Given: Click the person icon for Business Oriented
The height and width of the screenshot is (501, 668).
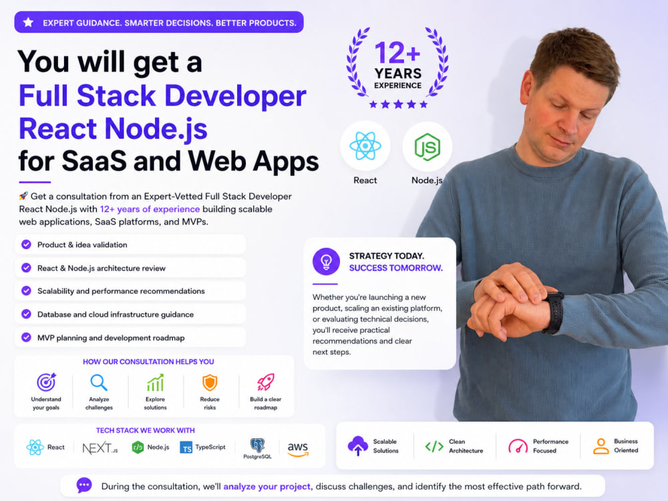Looking at the screenshot, I should 601,446.
